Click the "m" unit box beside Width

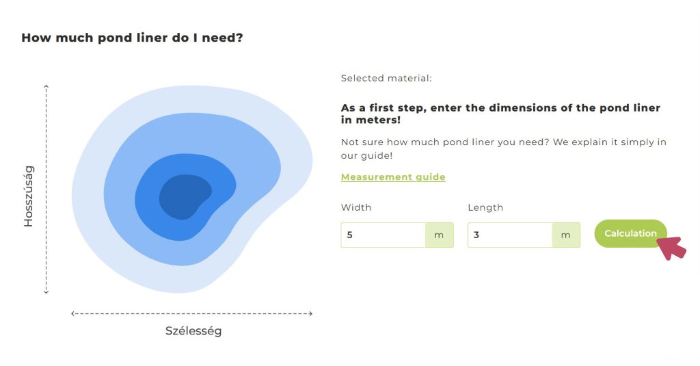pos(439,235)
